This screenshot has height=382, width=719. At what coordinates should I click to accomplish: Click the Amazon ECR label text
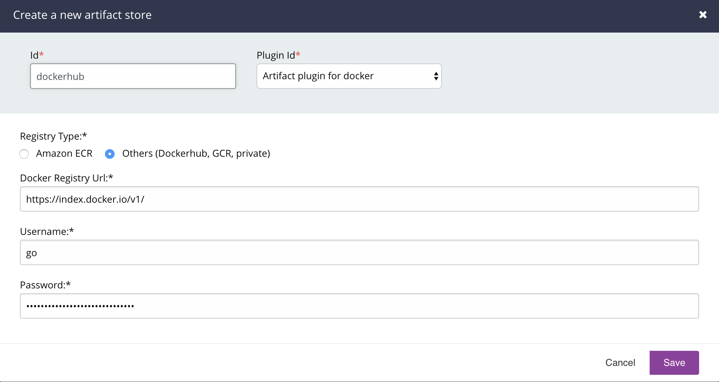coord(64,154)
